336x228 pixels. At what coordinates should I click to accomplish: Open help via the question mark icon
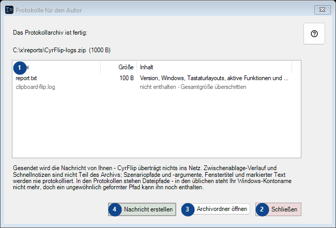314,34
